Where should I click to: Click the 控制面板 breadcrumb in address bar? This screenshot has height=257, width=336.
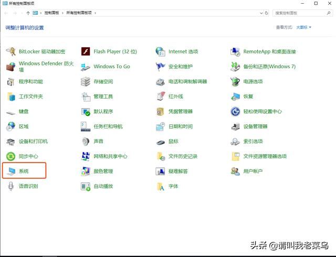pyautogui.click(x=51, y=13)
